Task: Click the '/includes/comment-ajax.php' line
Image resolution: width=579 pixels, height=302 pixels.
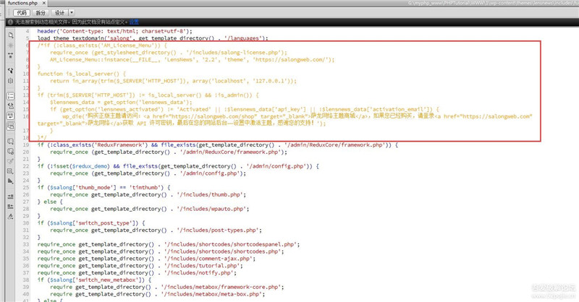Action: (146, 259)
